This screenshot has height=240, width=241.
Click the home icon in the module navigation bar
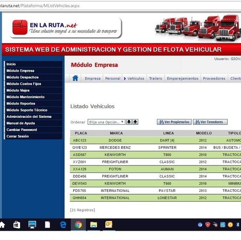(75, 79)
